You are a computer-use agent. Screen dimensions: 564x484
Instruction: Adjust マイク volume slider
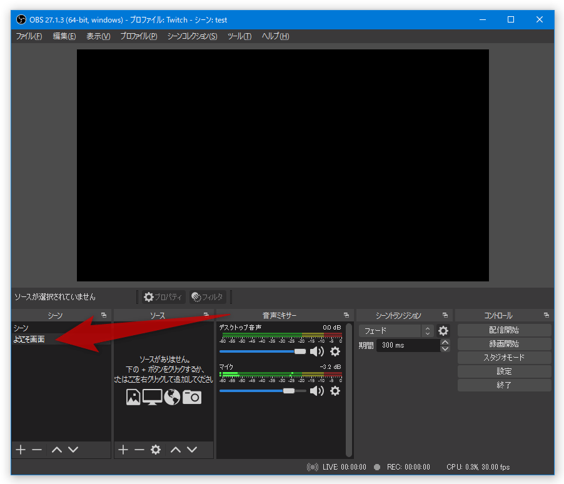[x=263, y=391]
